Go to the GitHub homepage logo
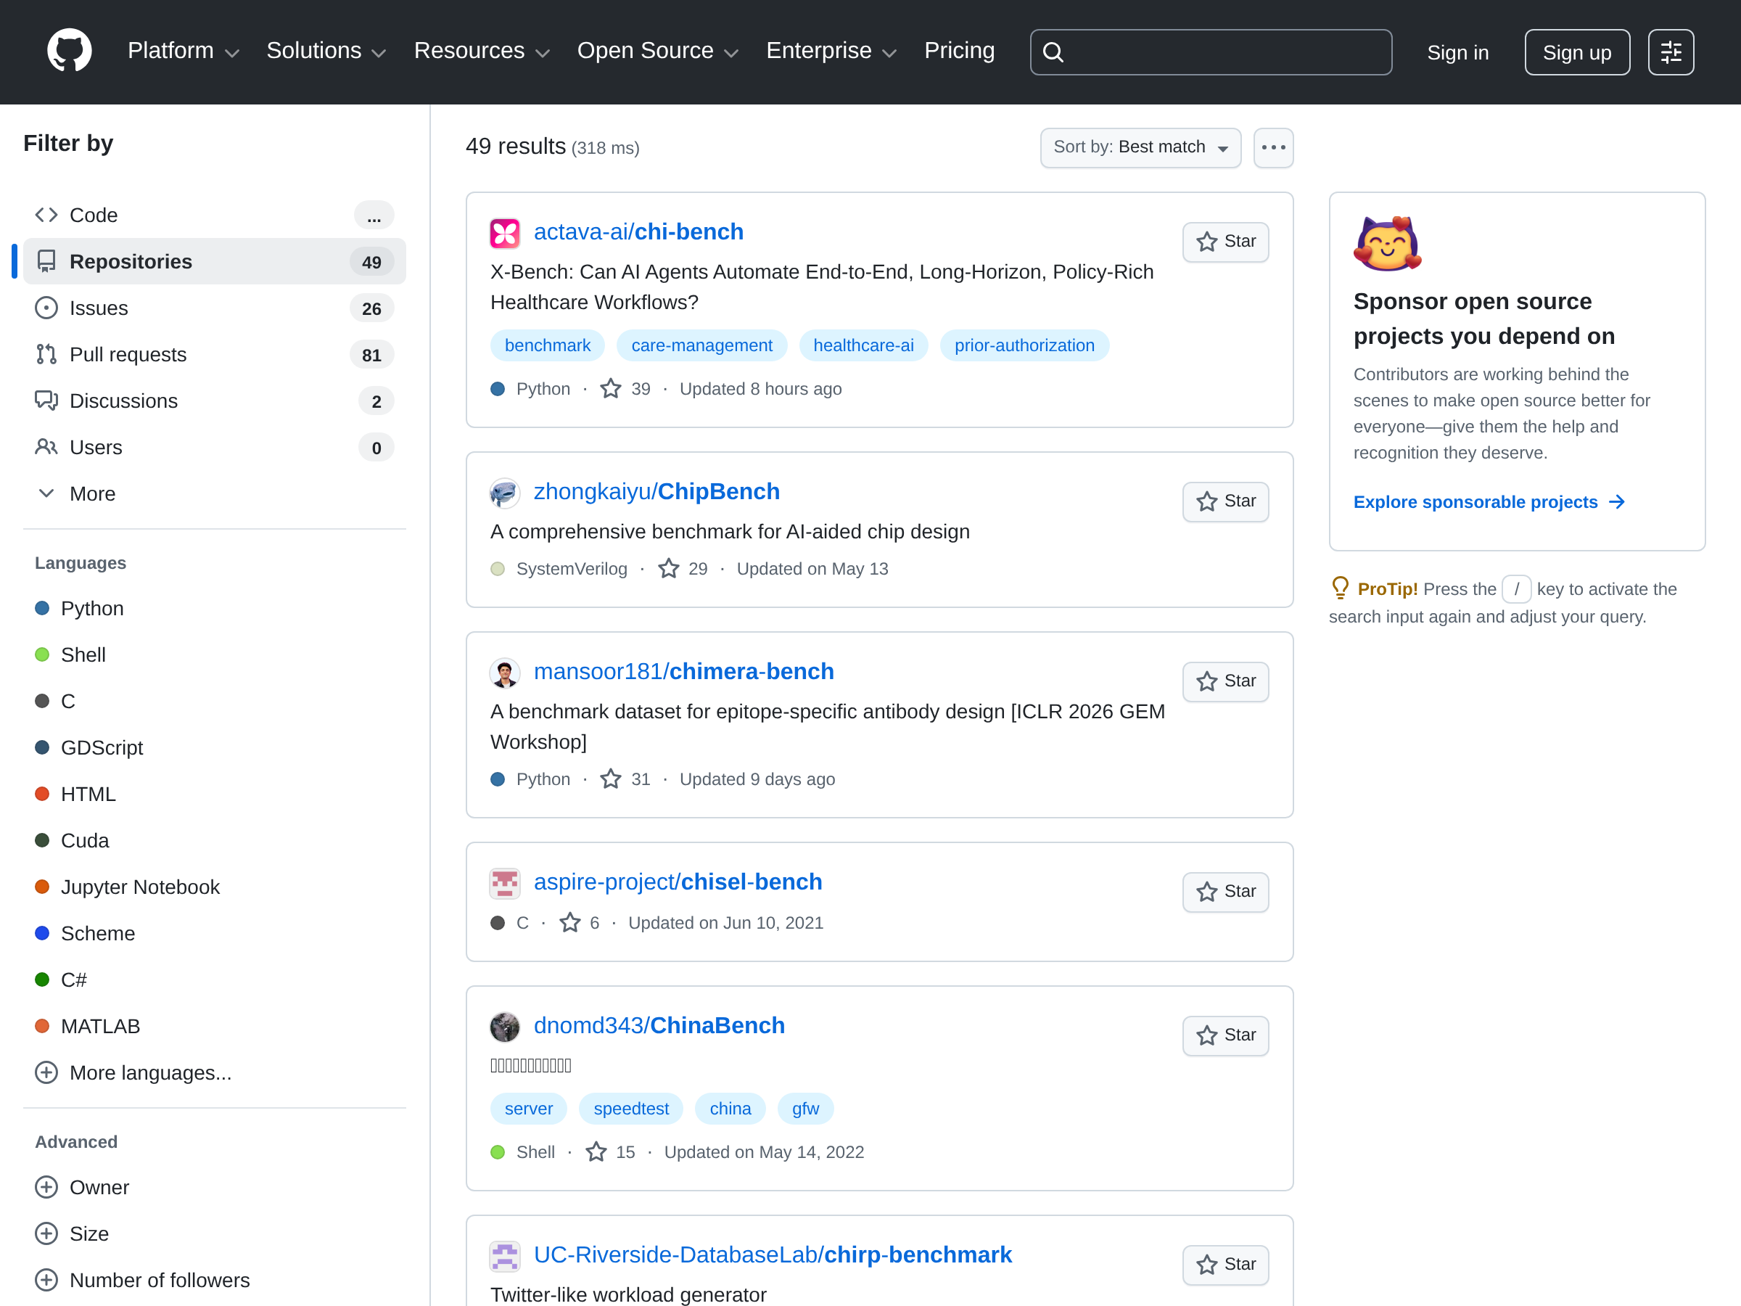 click(69, 52)
